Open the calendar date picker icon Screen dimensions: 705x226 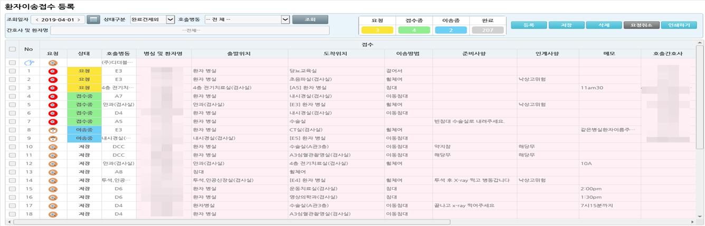(x=93, y=19)
